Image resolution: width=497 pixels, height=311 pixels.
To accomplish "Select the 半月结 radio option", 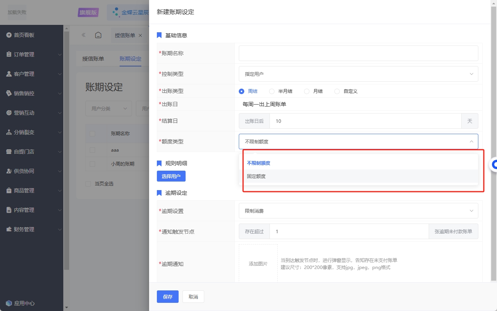I will [272, 91].
